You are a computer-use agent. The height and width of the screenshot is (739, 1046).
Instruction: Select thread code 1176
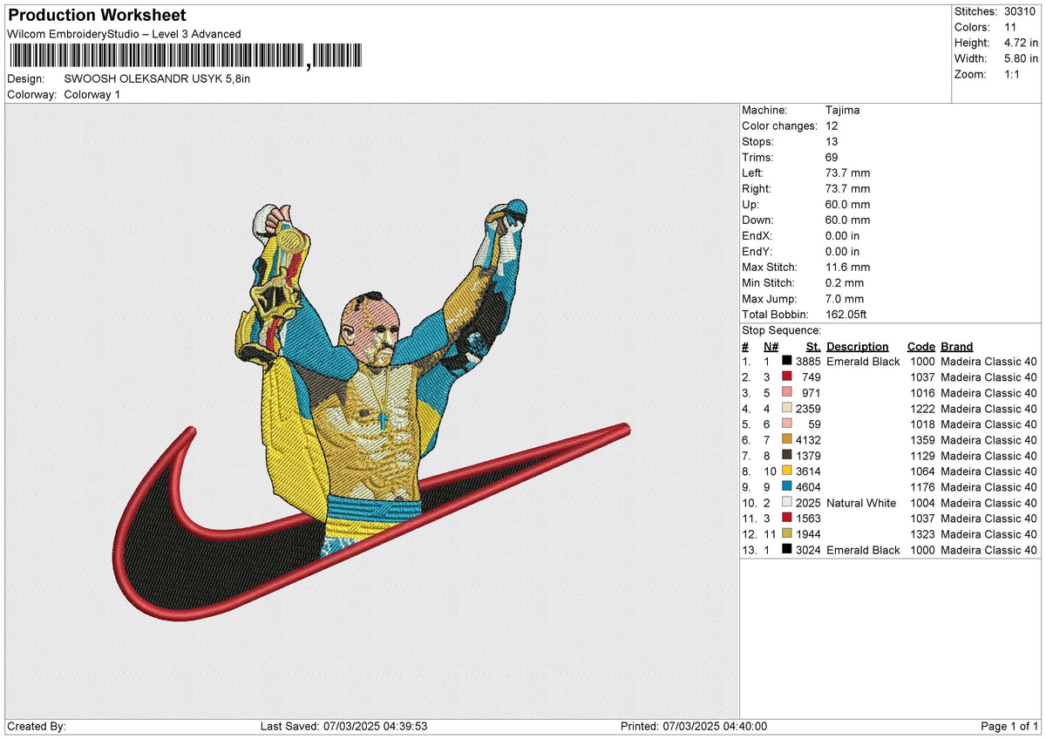pos(922,486)
